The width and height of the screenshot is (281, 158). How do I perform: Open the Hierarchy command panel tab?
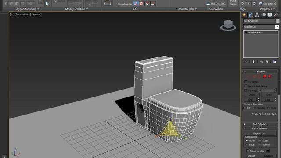click(x=257, y=14)
